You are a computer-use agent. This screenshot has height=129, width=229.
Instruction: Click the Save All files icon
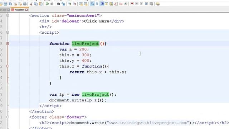point(10,4)
